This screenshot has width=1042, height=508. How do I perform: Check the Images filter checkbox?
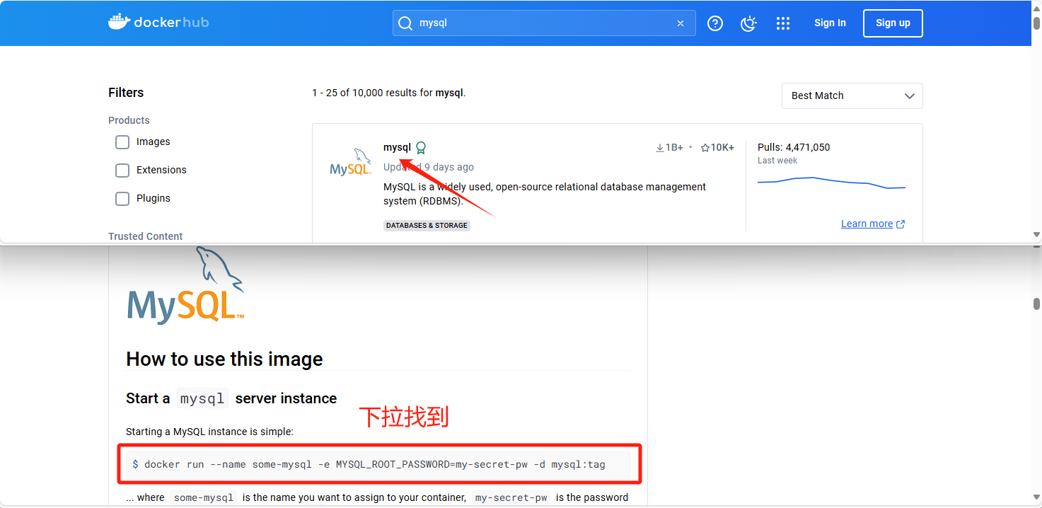coord(122,142)
